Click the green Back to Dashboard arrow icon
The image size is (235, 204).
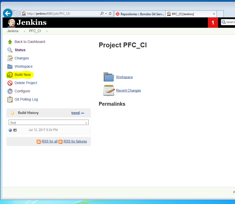(x=10, y=42)
